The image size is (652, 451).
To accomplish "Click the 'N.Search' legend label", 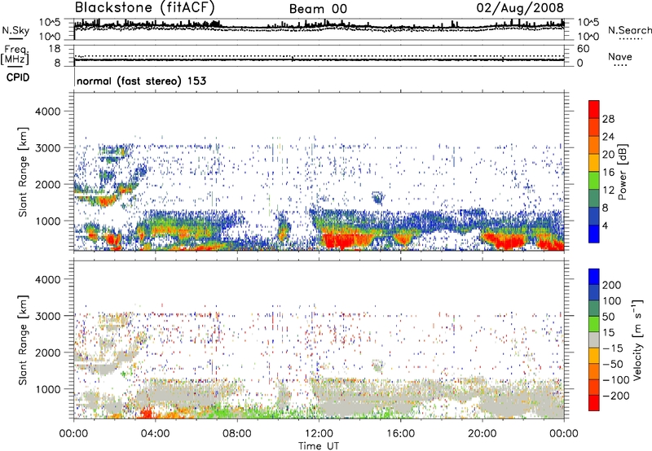I will pos(629,30).
